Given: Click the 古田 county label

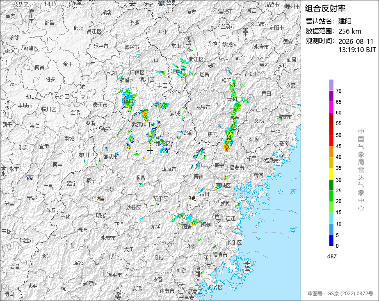Looking at the screenshot, I should (x=204, y=194).
